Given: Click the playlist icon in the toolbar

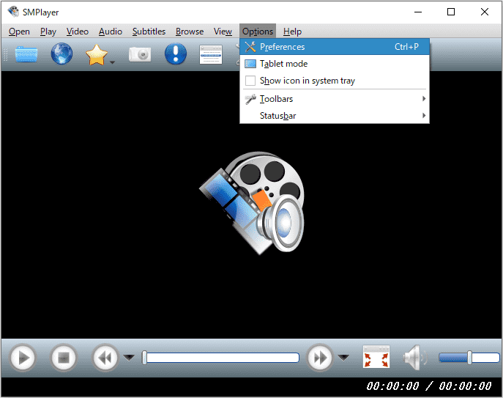Looking at the screenshot, I should (211, 54).
